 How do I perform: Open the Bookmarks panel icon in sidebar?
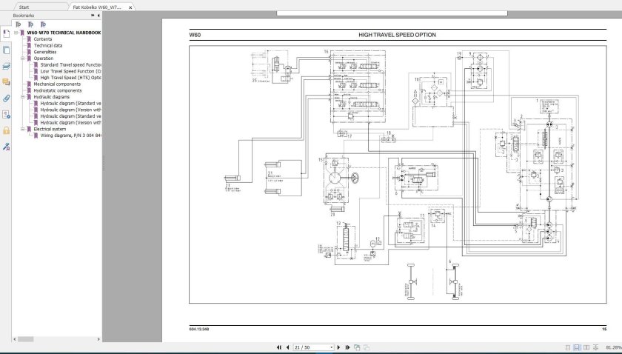pos(6,33)
